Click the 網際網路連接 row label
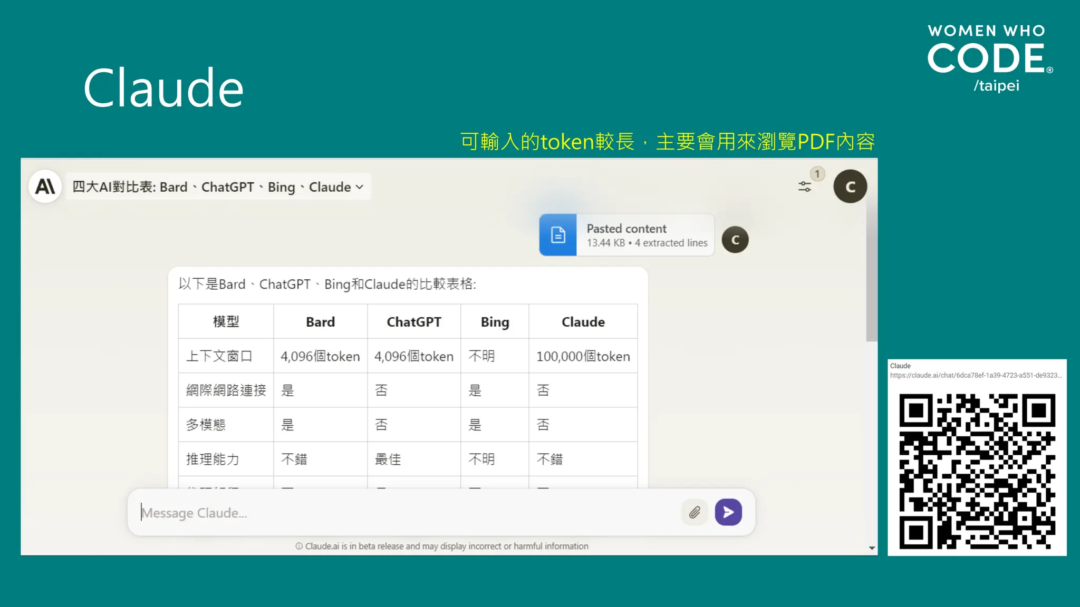Image resolution: width=1080 pixels, height=607 pixels. pyautogui.click(x=226, y=390)
